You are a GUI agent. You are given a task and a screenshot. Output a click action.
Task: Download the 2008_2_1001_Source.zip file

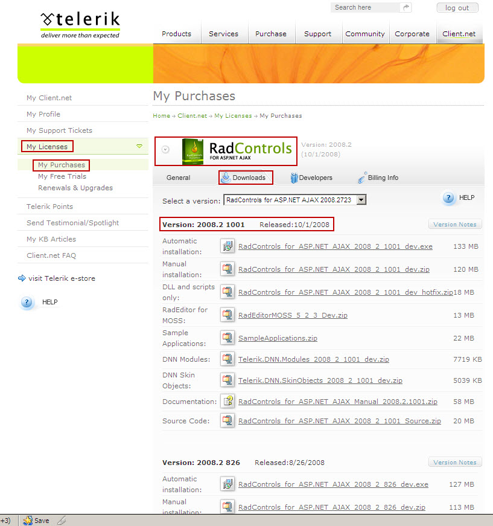(x=340, y=421)
